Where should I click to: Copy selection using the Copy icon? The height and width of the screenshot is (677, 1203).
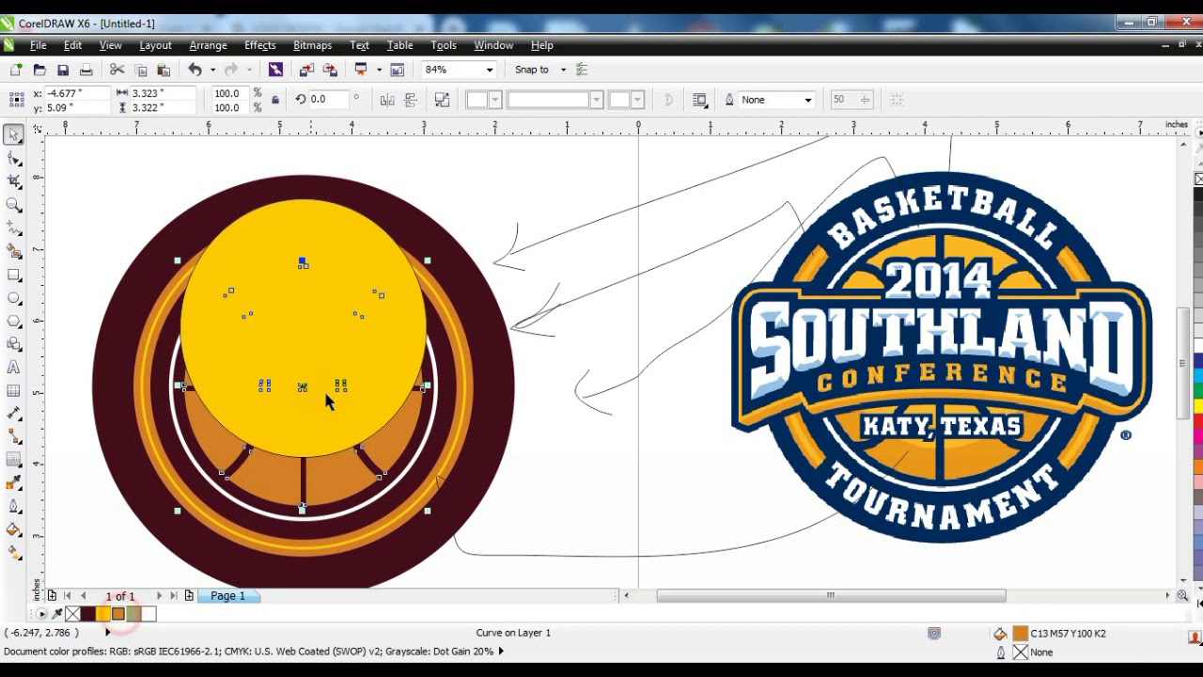pyautogui.click(x=141, y=70)
